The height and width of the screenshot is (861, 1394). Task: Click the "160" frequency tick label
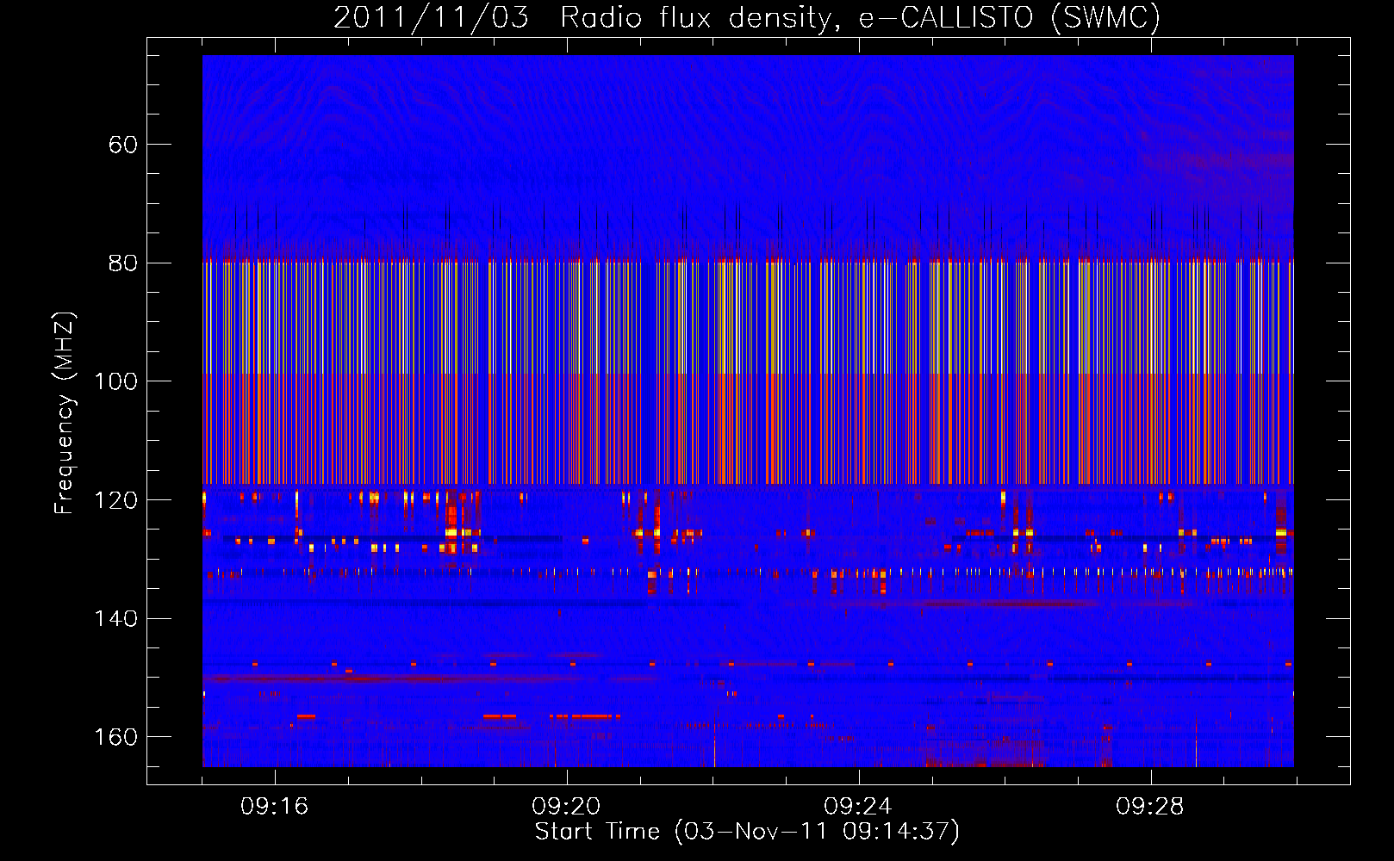[115, 737]
